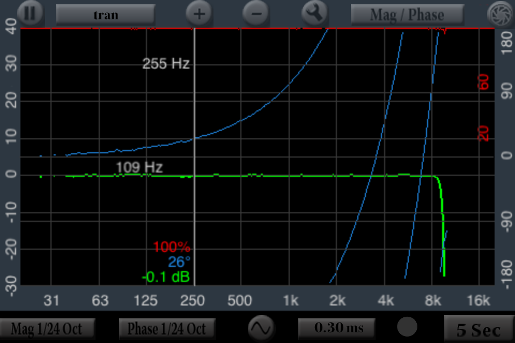The height and width of the screenshot is (343, 515).
Task: Select the 255 Hz cursor label
Action: click(166, 63)
